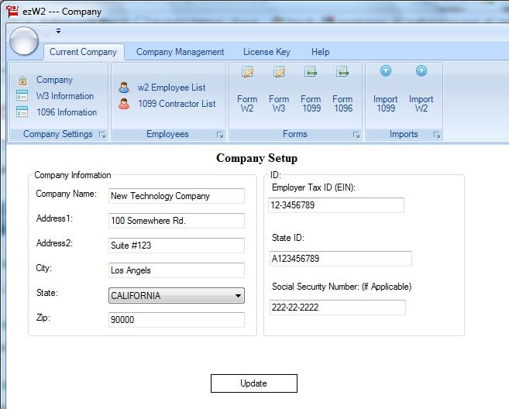The width and height of the screenshot is (509, 409).
Task: Open the Form 1099 icon
Action: tap(311, 72)
